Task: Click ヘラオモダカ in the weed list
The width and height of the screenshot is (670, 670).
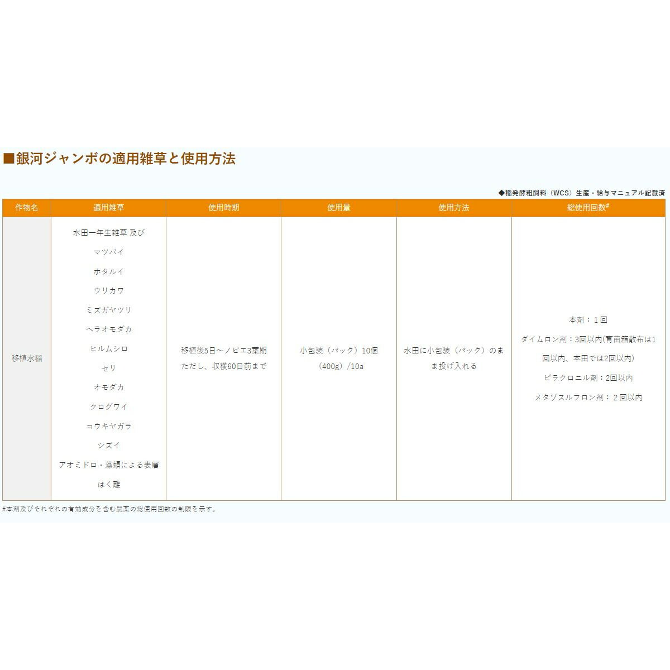Action: (109, 329)
